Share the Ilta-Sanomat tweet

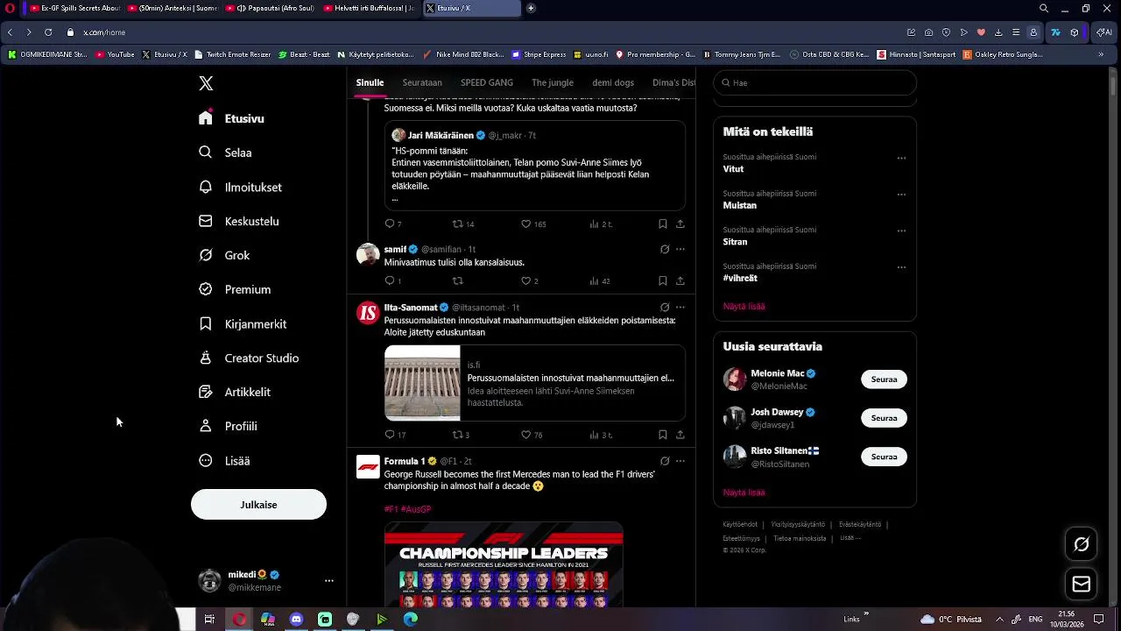pyautogui.click(x=680, y=434)
